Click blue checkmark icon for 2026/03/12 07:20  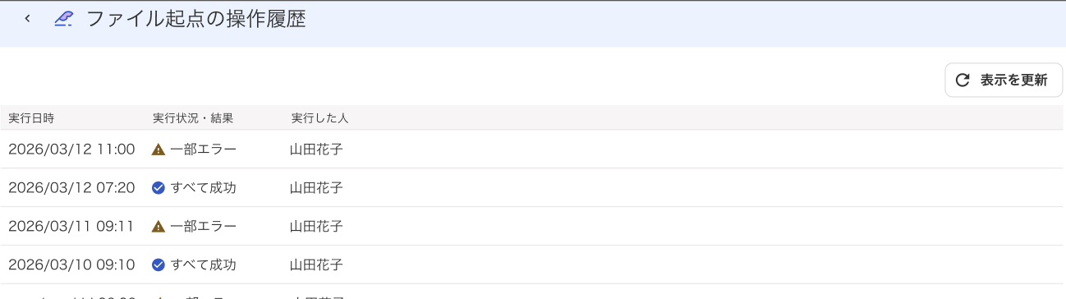pos(159,188)
